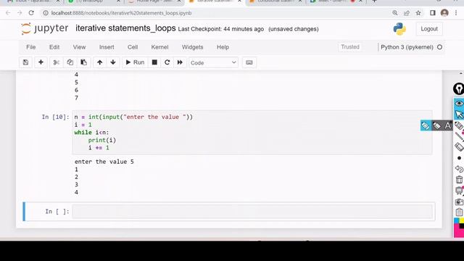Open the Help menu
This screenshot has height=261, width=464.
[223, 47]
